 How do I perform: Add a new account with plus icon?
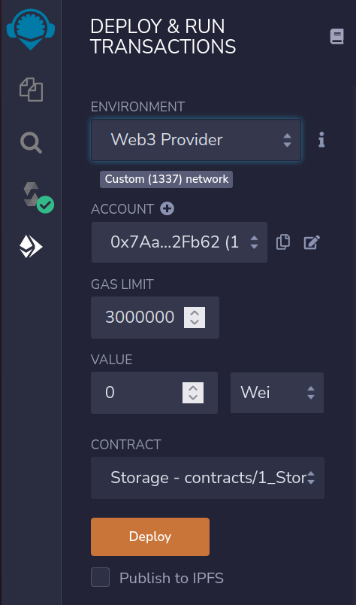(x=167, y=209)
